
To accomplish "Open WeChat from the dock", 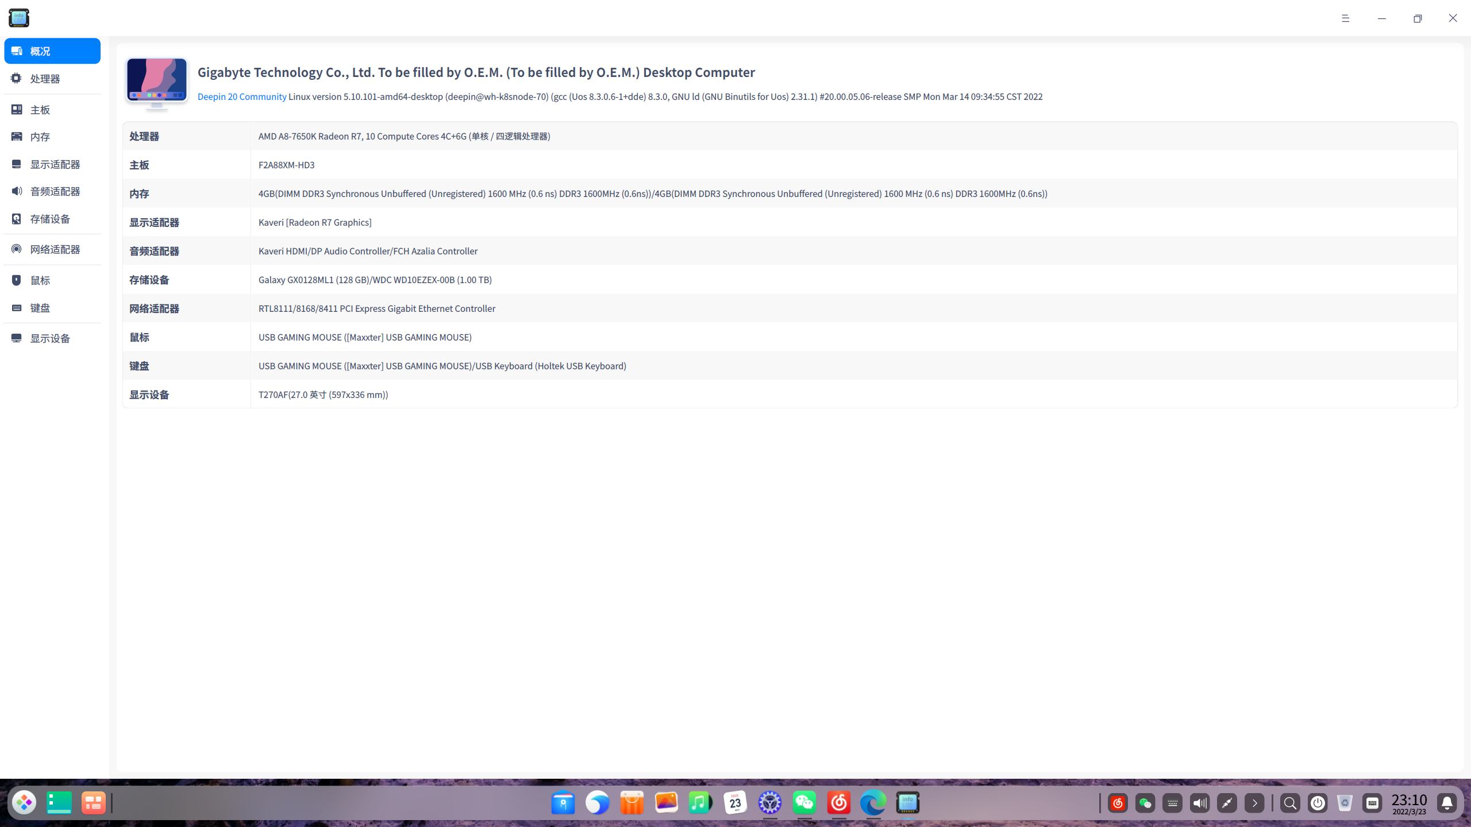I will pos(804,802).
